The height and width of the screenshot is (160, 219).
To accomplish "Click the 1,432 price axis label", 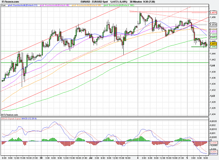I will pyautogui.click(x=213, y=90).
